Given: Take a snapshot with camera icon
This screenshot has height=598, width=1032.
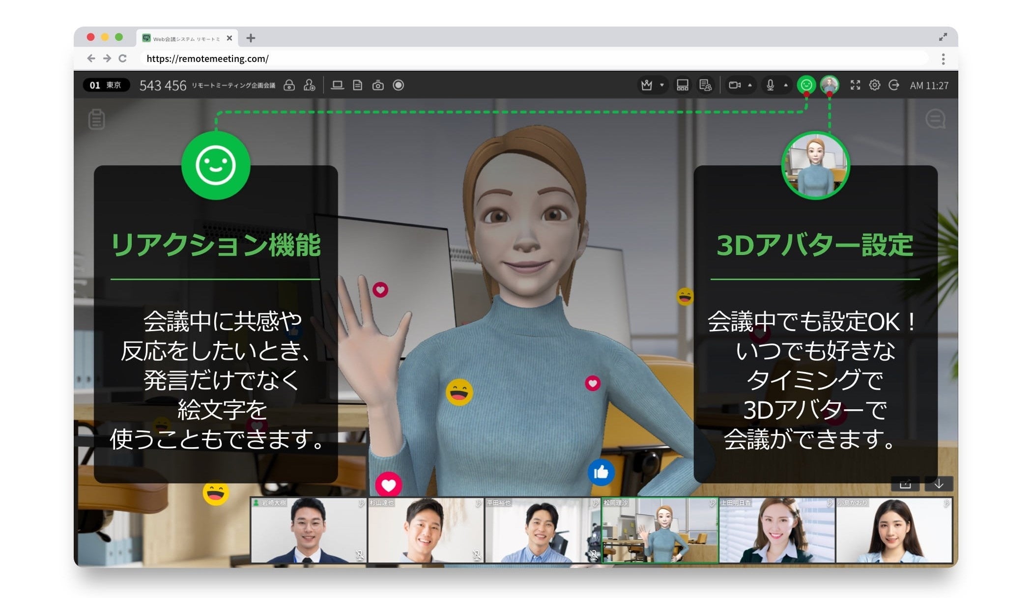Looking at the screenshot, I should coord(378,85).
